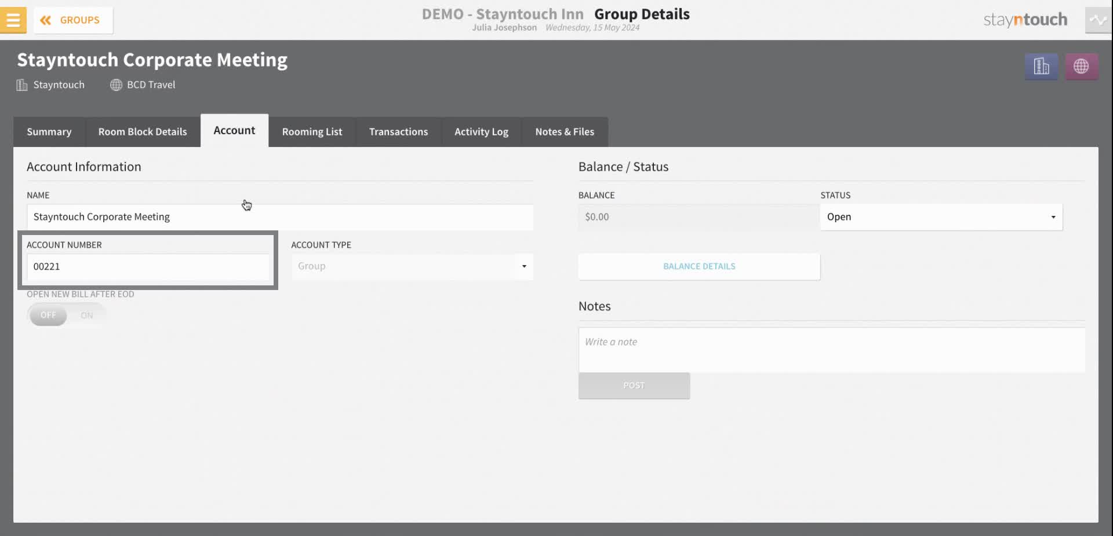Open the company card building icon button
This screenshot has width=1113, height=536.
point(1041,67)
